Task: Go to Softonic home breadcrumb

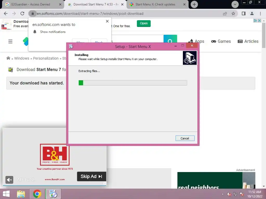Action: (8, 58)
